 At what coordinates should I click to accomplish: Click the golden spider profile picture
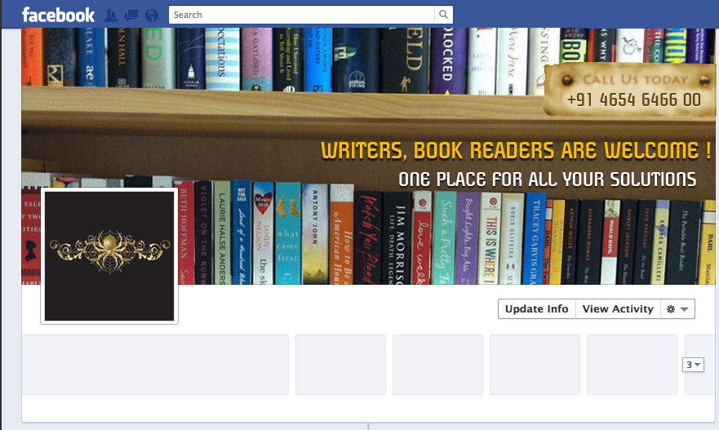pos(109,256)
